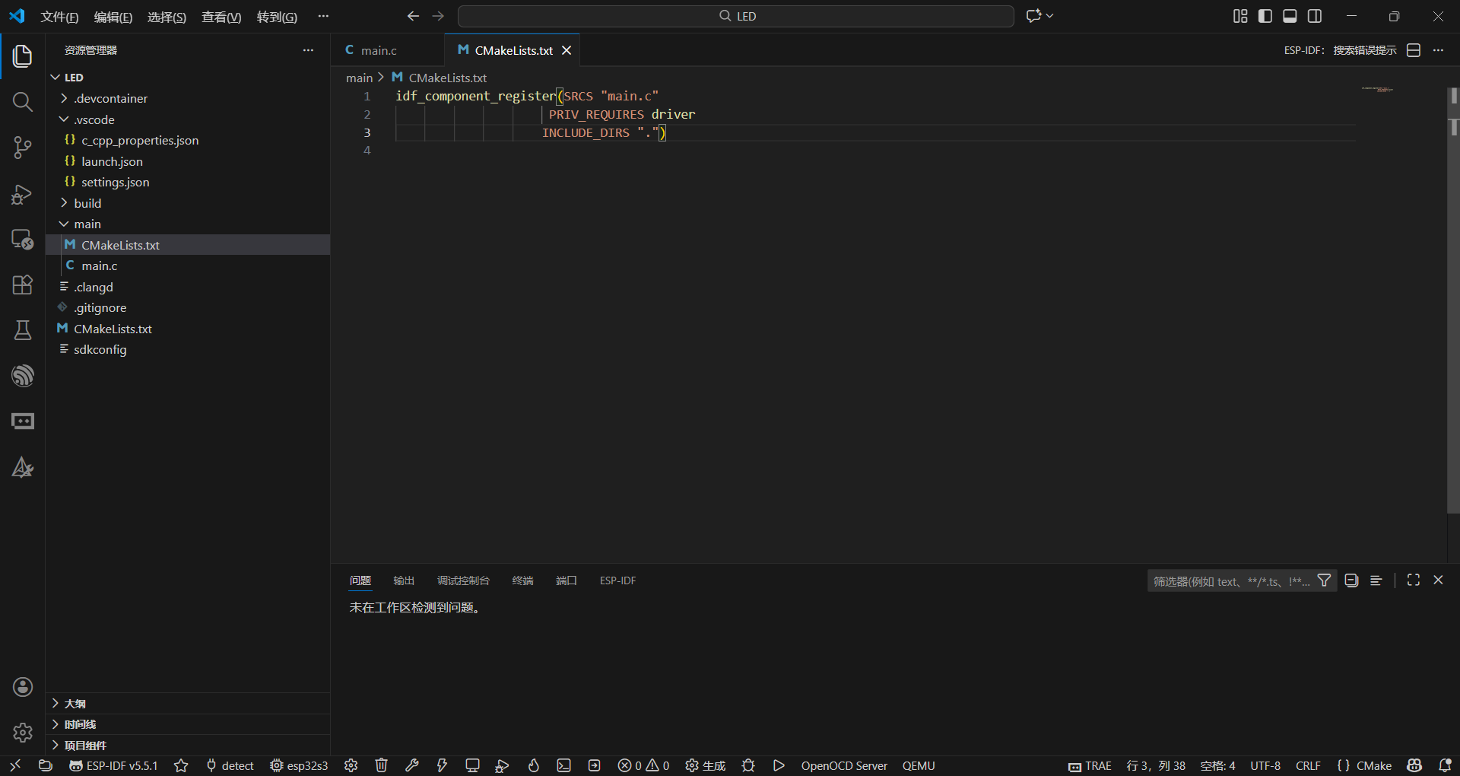Click QEMU in status bar
Viewport: 1460px width, 776px height.
[919, 765]
